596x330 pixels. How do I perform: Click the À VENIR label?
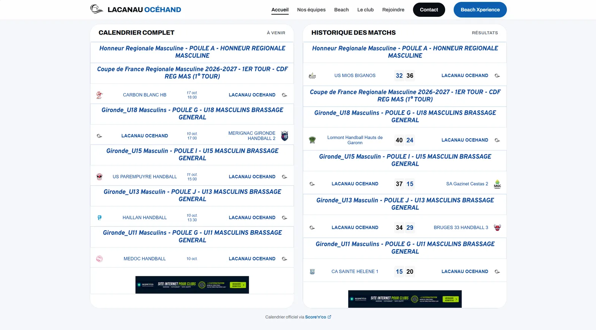276,33
